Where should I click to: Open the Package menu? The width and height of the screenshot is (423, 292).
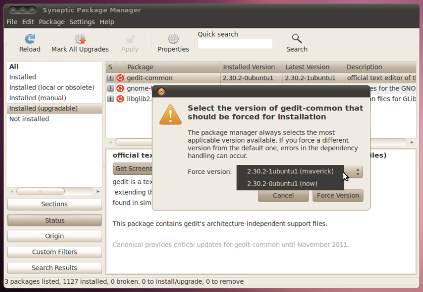[52, 22]
